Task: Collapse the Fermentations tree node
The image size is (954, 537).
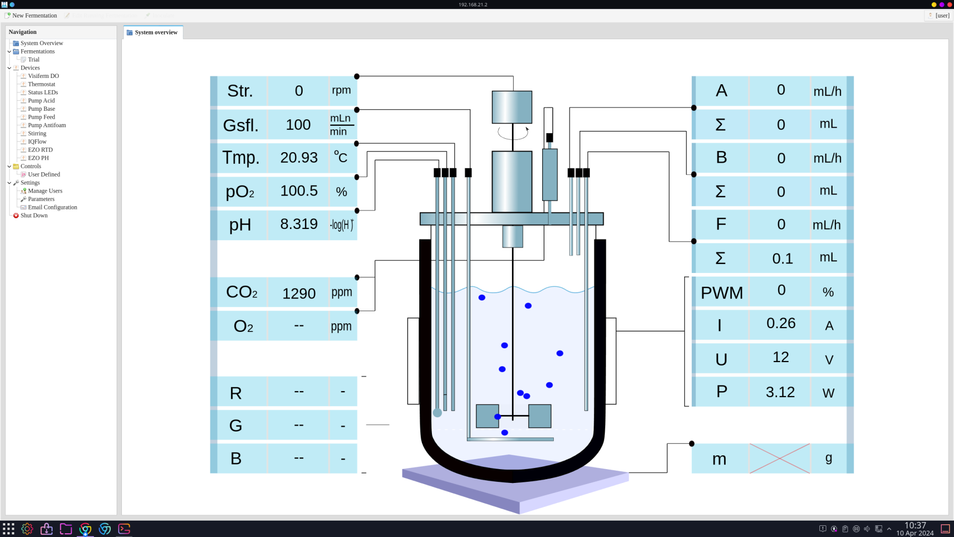Action: (x=9, y=51)
